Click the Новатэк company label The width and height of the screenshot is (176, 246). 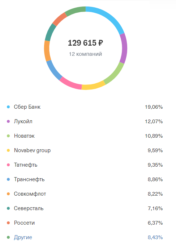pyautogui.click(x=24, y=136)
